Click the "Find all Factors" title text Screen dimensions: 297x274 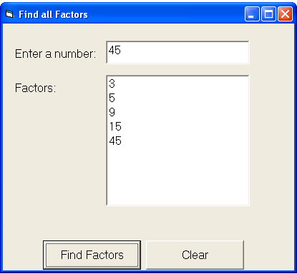pos(53,14)
